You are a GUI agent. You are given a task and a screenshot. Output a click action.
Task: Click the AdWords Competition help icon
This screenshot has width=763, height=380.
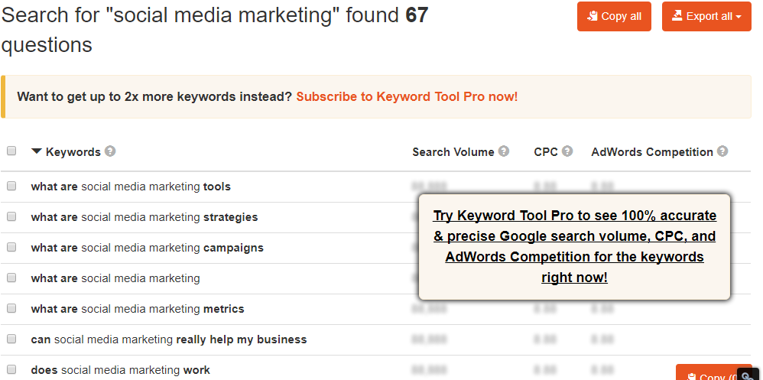(x=722, y=151)
